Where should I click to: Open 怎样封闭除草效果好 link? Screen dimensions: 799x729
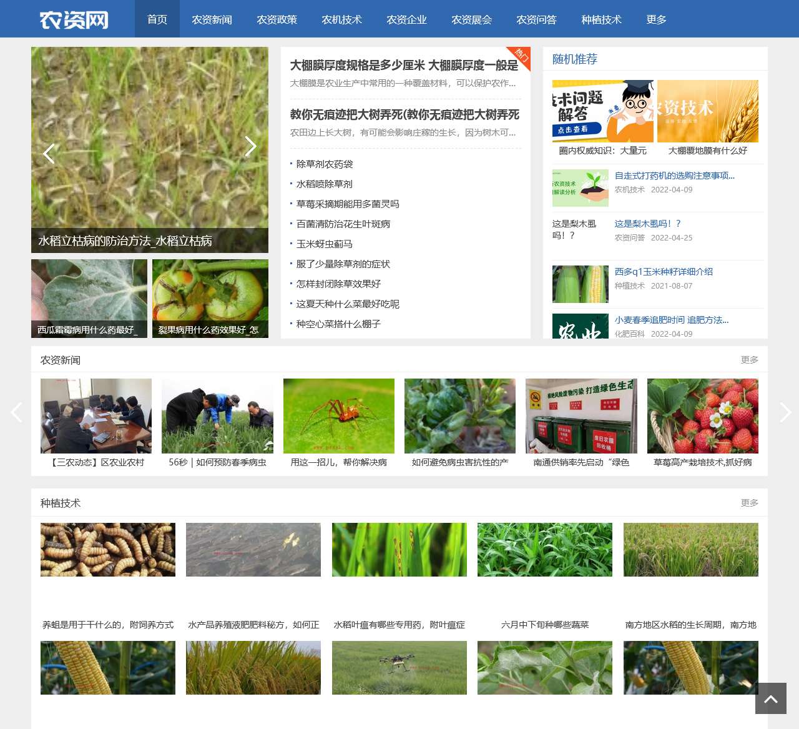[x=338, y=284]
